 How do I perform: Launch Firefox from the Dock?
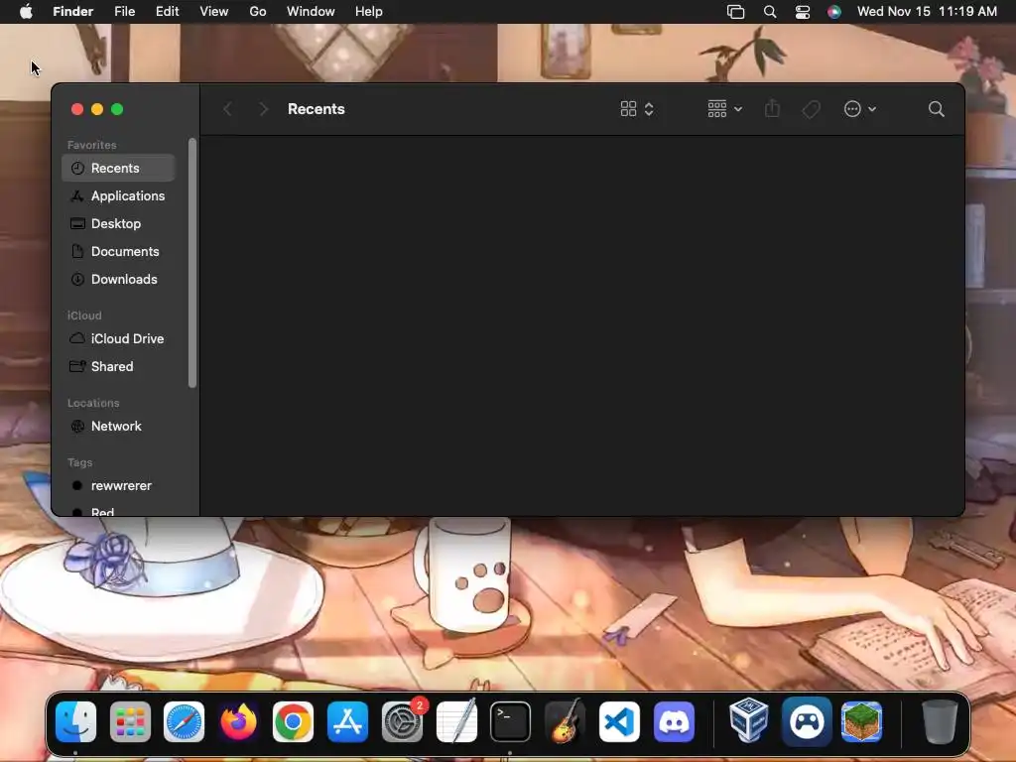238,721
